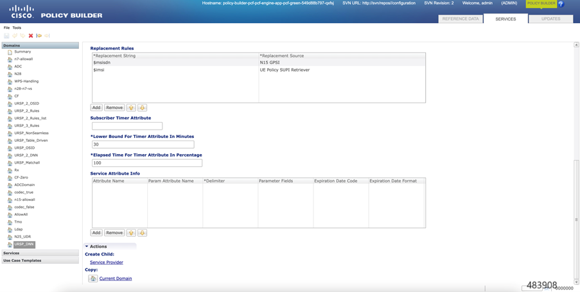Click the page icon beside Summary
The image size is (580, 292).
click(x=10, y=52)
